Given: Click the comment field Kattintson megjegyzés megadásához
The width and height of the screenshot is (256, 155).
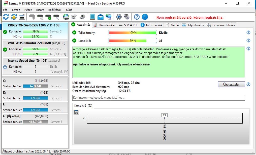Looking at the screenshot, I should pos(158,98).
